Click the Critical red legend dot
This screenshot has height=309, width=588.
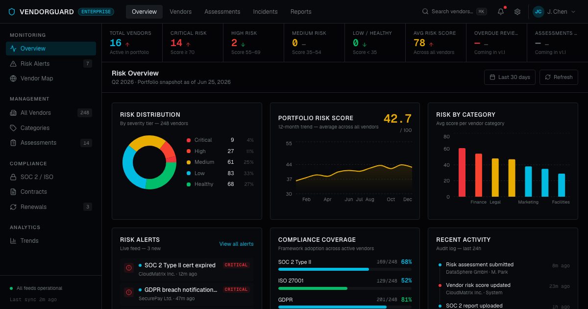[x=189, y=140]
